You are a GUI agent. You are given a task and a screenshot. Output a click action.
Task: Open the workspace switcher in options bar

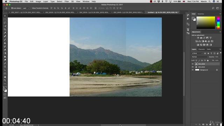click(218, 8)
